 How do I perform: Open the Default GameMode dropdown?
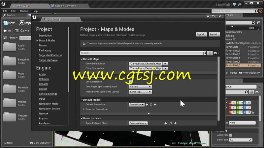137,105
